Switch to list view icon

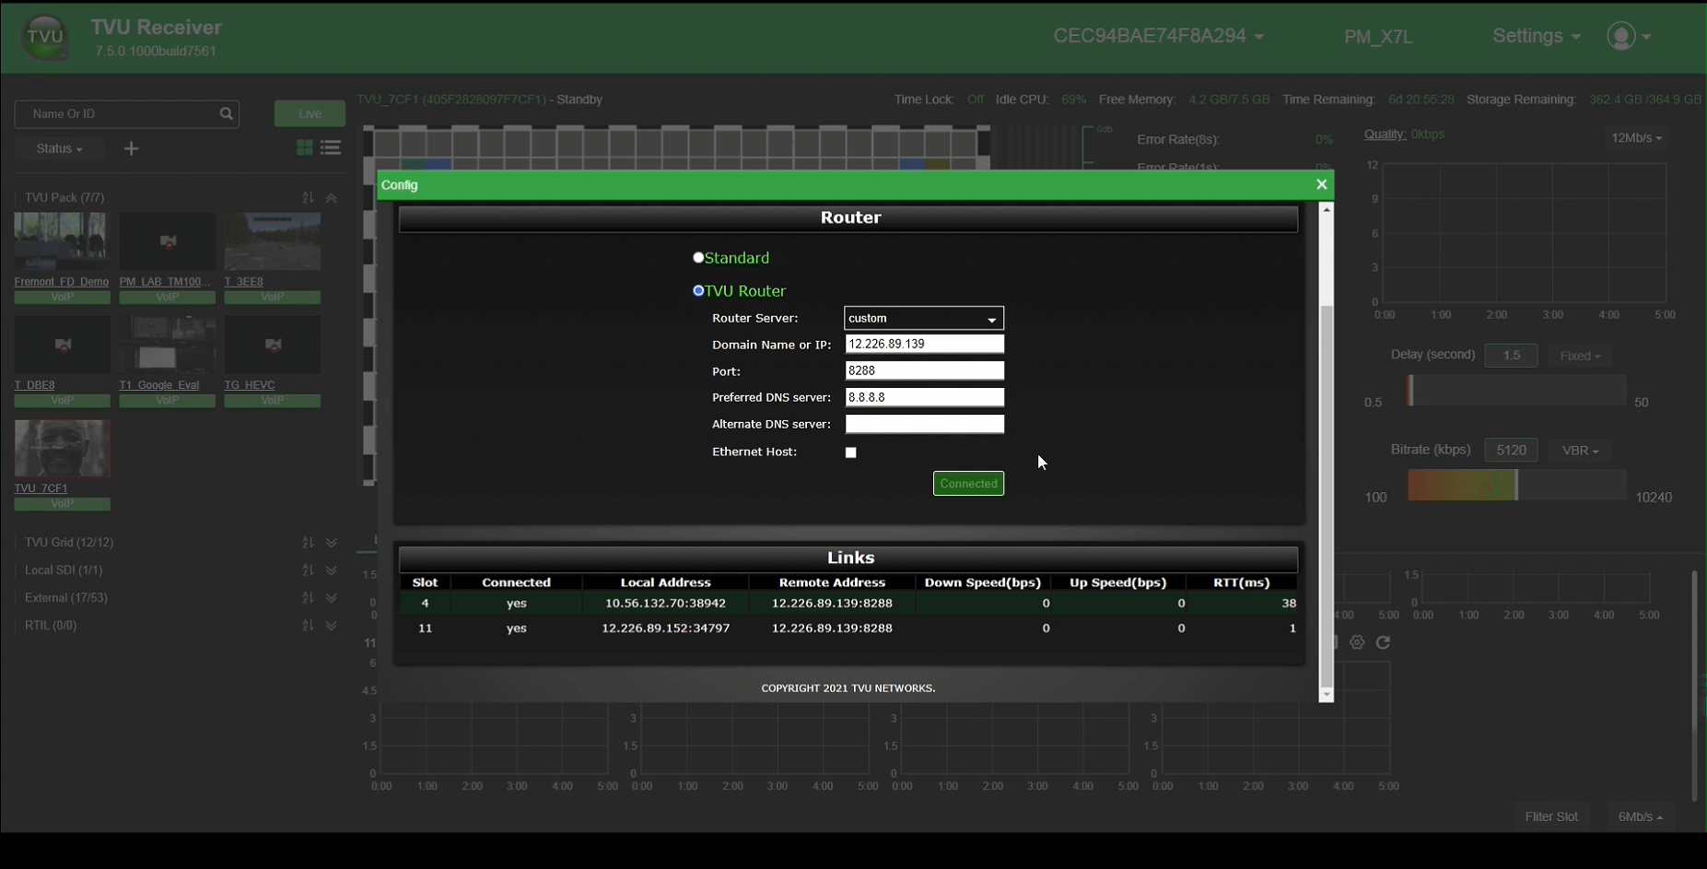331,147
